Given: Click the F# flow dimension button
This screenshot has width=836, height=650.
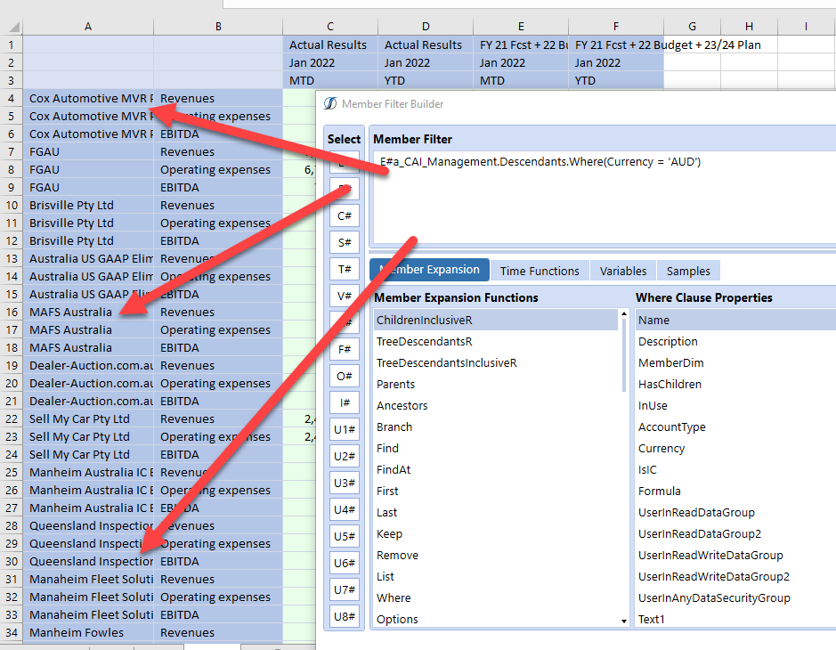Looking at the screenshot, I should (344, 348).
